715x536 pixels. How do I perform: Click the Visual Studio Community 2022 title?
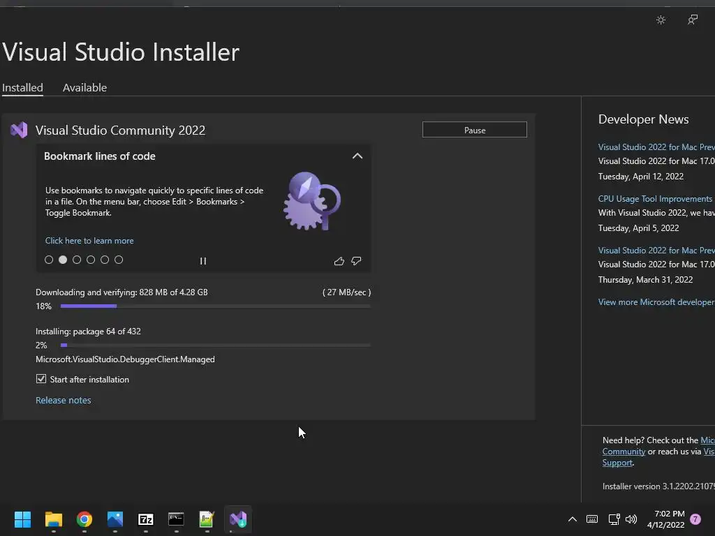[120, 131]
